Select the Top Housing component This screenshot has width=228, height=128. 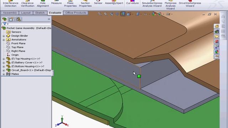[26, 59]
